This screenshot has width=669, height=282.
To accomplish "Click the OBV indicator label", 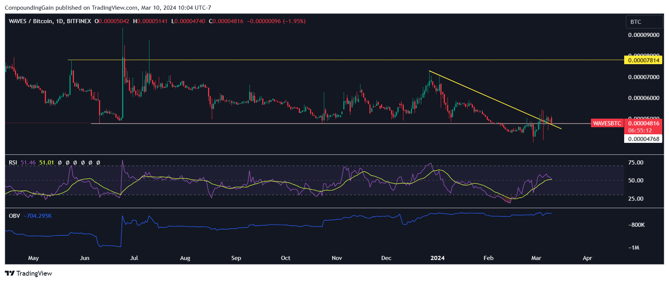I will point(14,216).
